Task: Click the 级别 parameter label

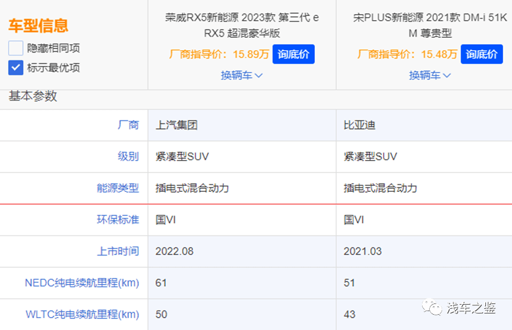Action: coord(128,156)
